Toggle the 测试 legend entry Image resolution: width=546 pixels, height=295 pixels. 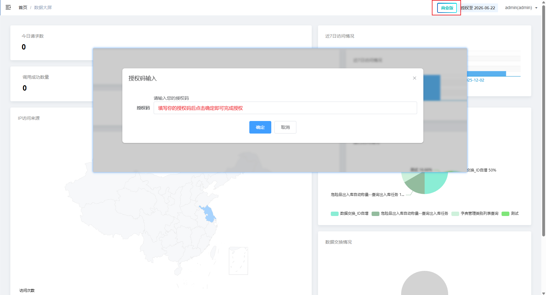tap(510, 213)
